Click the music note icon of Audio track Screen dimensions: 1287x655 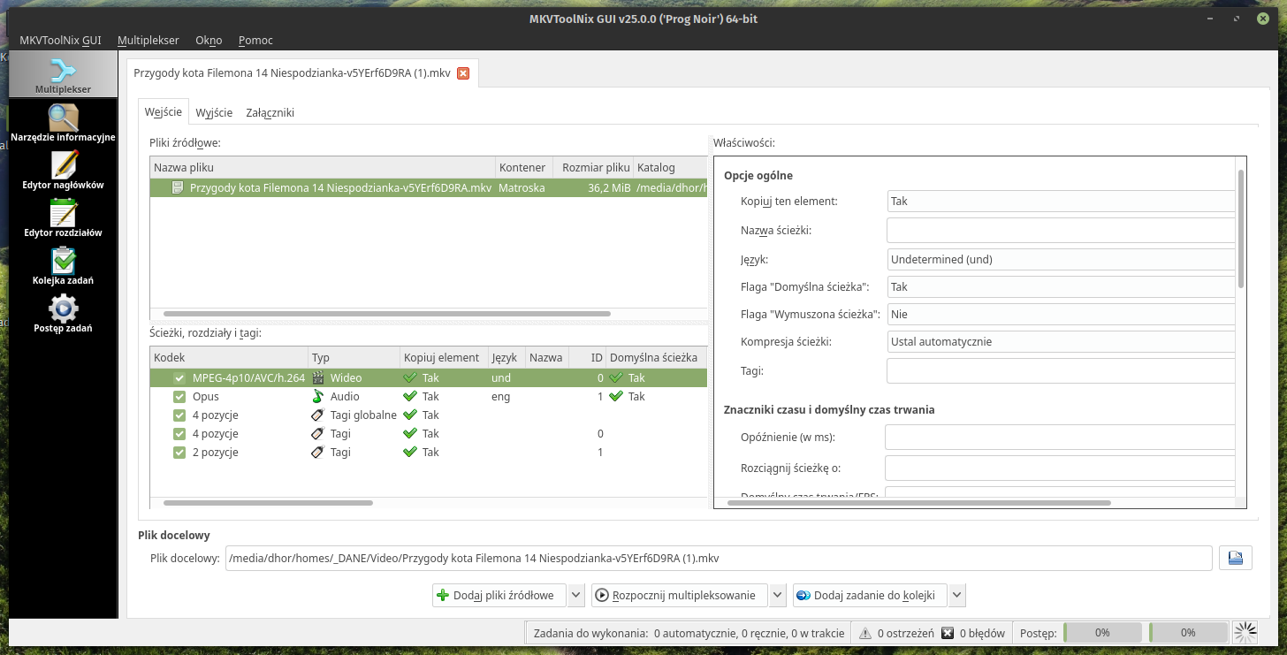(318, 396)
